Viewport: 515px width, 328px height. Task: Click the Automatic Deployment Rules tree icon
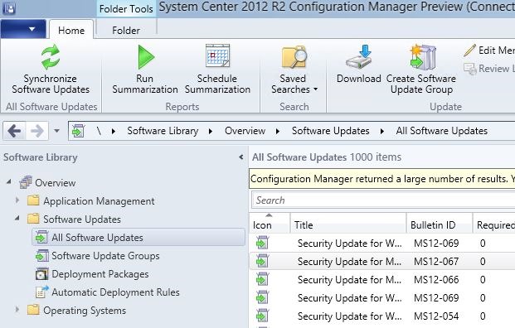(41, 292)
